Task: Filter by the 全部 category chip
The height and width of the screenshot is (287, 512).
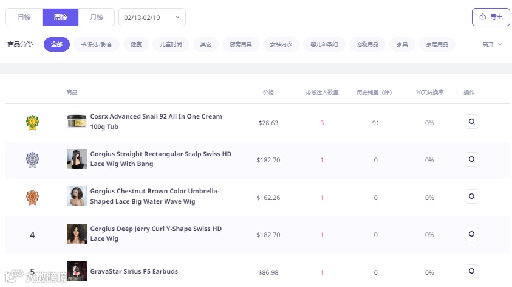Action: tap(56, 44)
